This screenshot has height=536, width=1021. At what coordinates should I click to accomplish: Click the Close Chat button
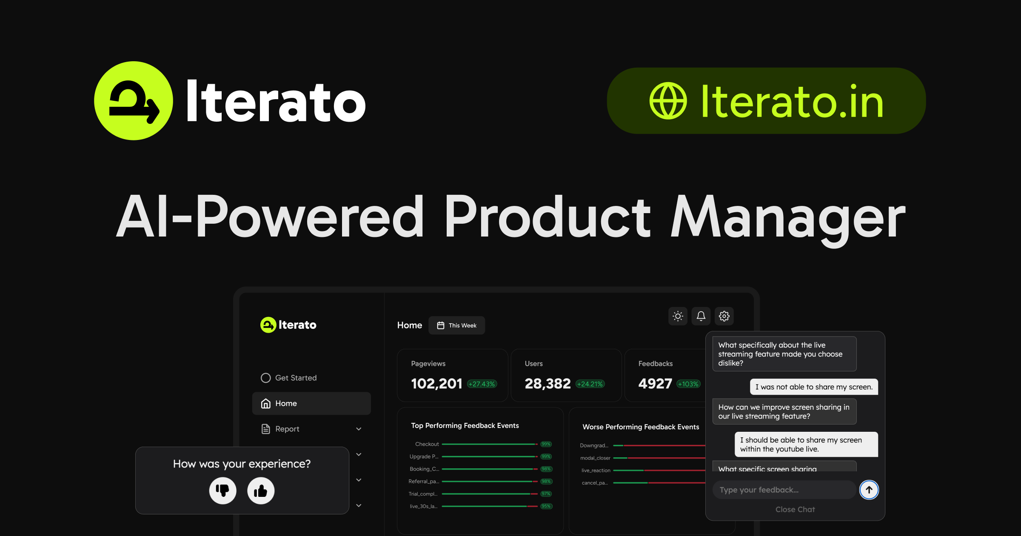coord(795,510)
